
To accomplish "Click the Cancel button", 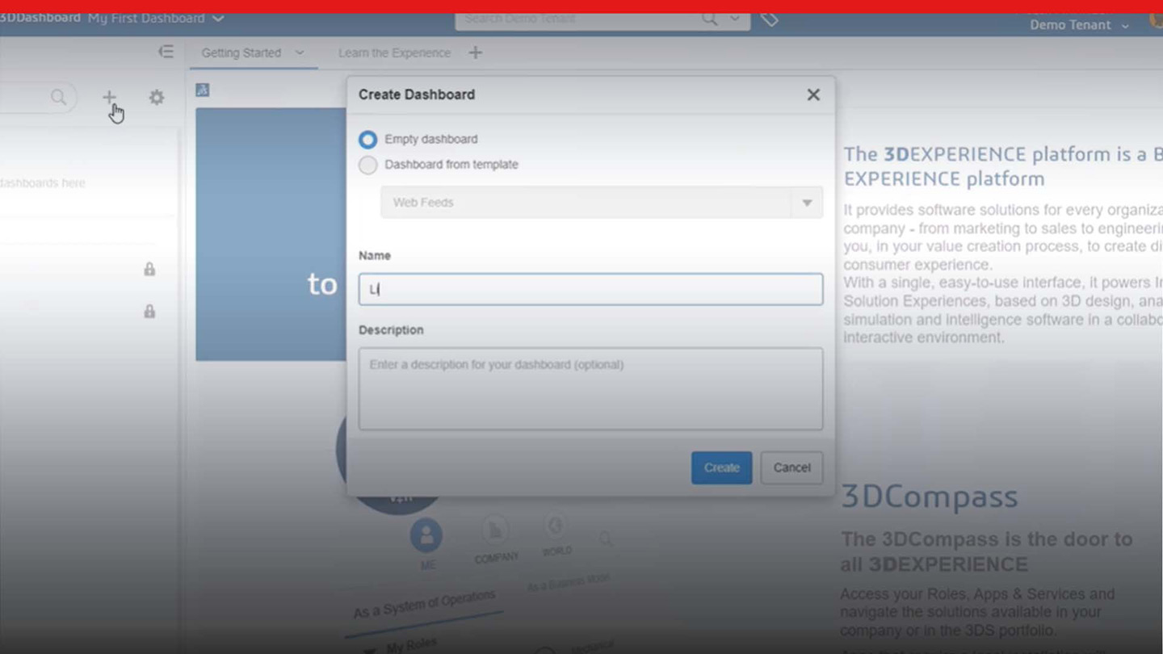I will point(791,467).
